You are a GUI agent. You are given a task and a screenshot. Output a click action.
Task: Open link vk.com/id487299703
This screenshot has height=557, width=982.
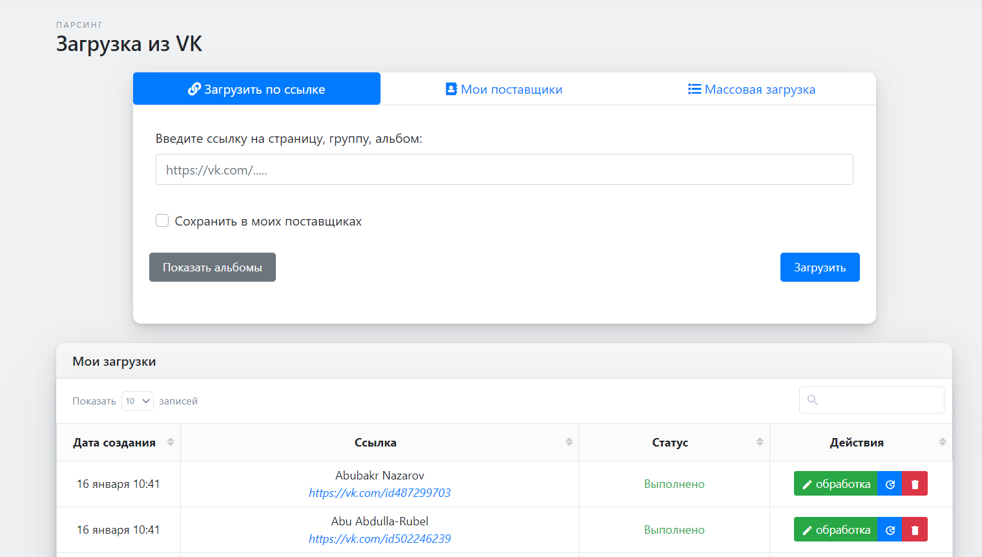(x=380, y=493)
